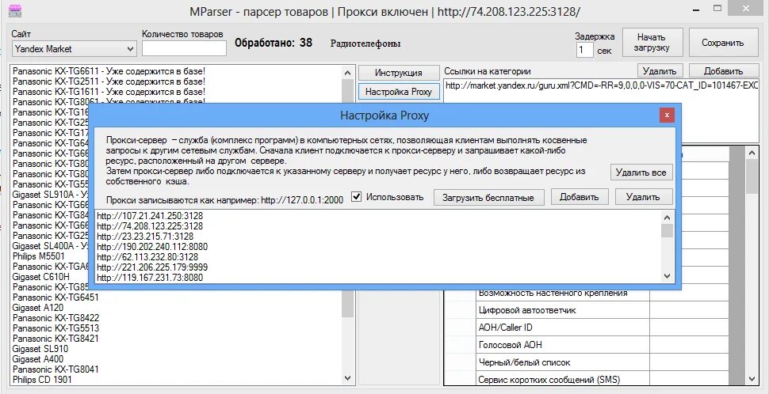Select proxy http://74.208.123.225:3128
The height and width of the screenshot is (394, 769).
(150, 226)
